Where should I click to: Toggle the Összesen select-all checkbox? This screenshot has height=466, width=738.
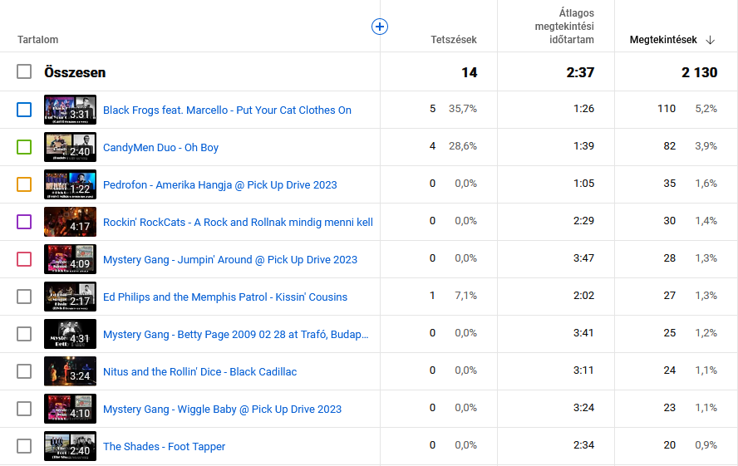(24, 72)
